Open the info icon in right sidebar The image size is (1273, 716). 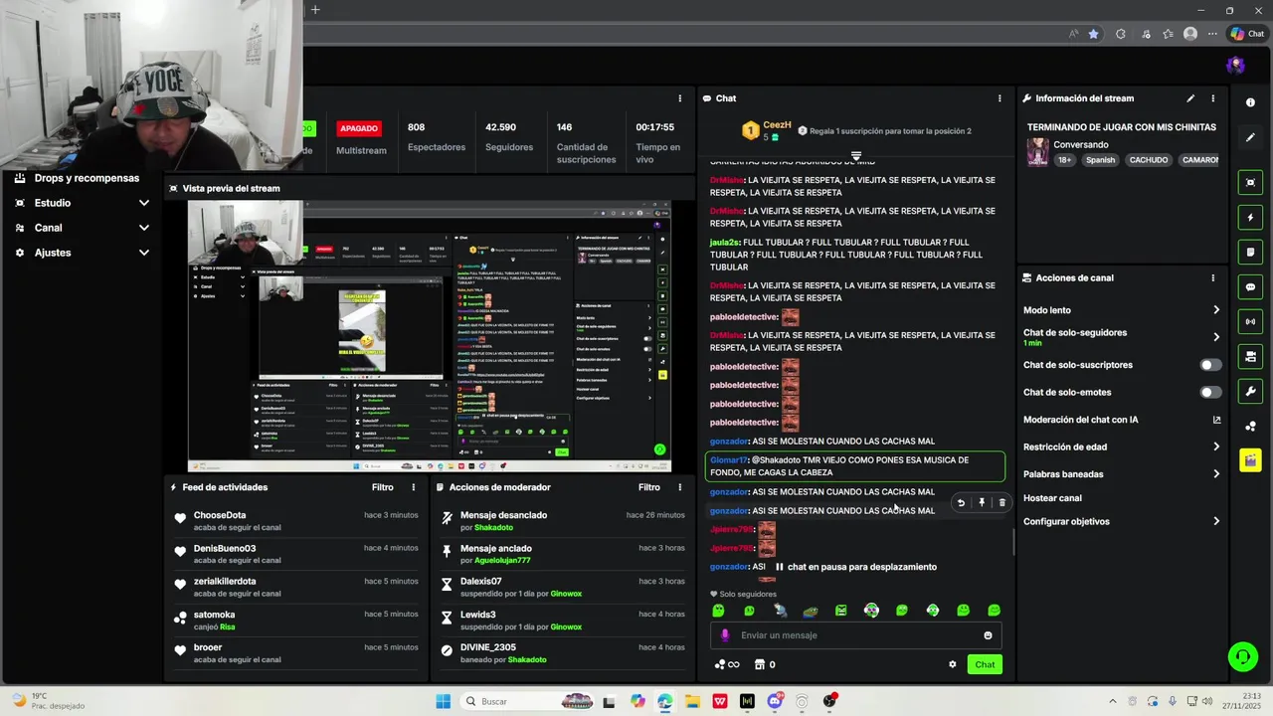point(1250,102)
